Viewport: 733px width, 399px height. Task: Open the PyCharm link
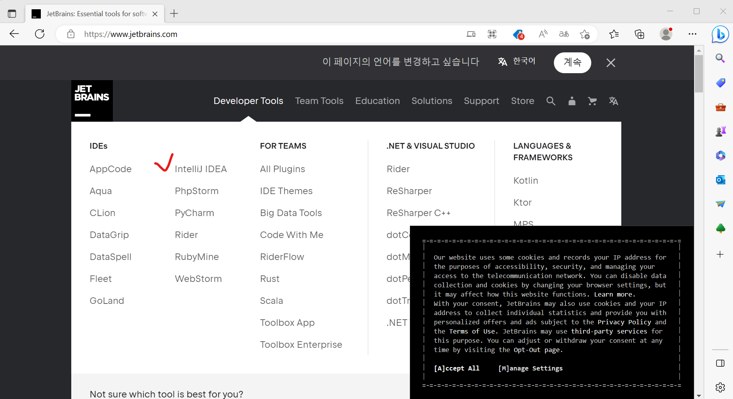[x=195, y=213]
